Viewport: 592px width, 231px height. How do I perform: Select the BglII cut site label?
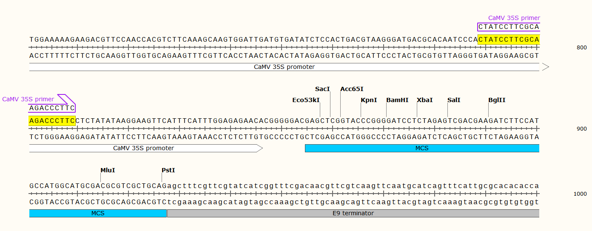click(x=497, y=100)
